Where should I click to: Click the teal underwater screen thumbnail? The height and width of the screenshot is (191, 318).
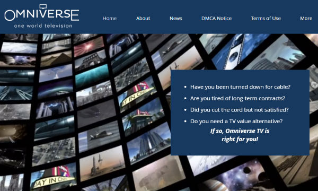click(92, 76)
